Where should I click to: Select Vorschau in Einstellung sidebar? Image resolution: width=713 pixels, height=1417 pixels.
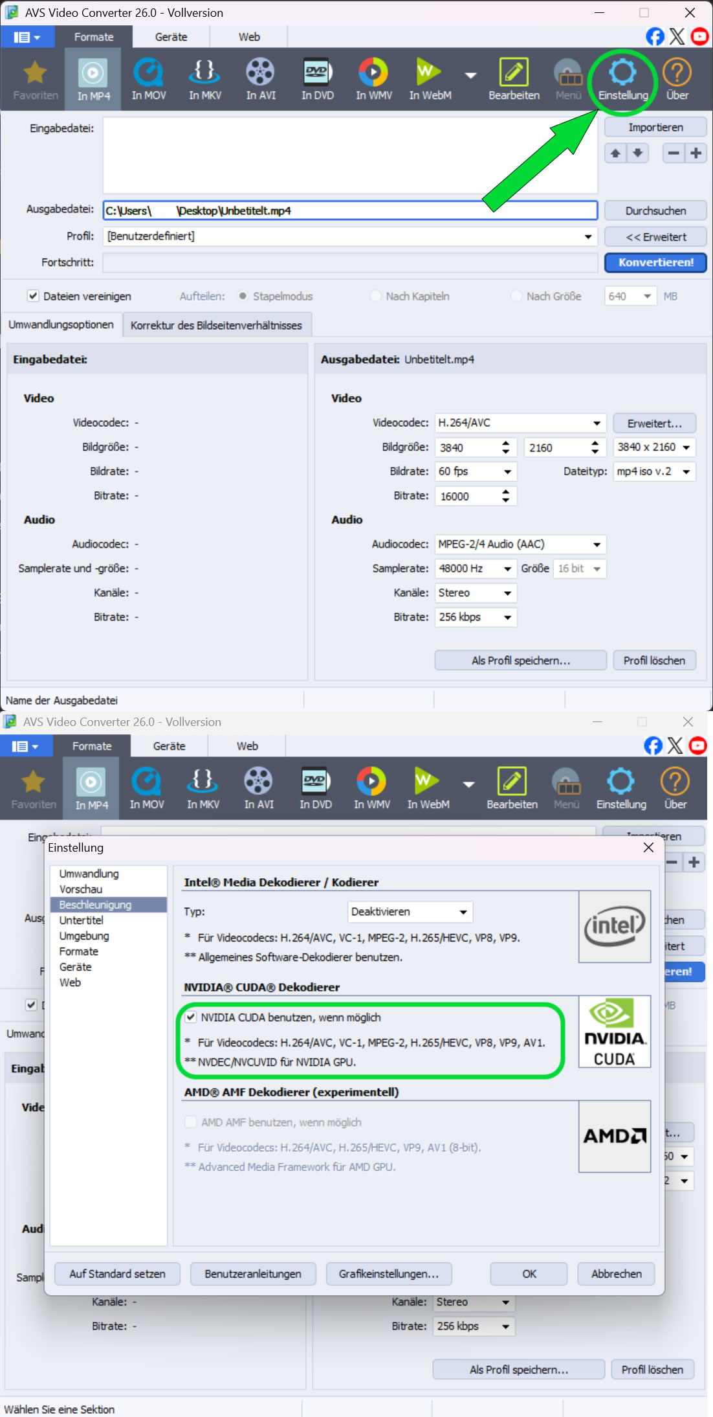(81, 889)
